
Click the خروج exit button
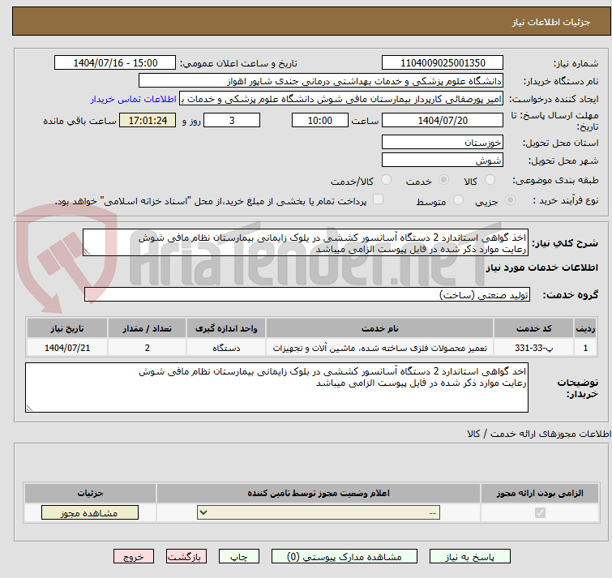click(x=134, y=557)
